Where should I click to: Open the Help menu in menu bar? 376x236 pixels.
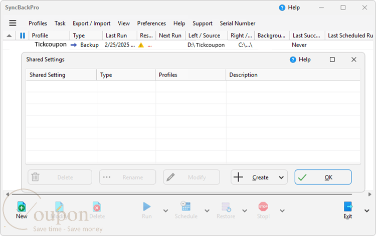tap(179, 23)
